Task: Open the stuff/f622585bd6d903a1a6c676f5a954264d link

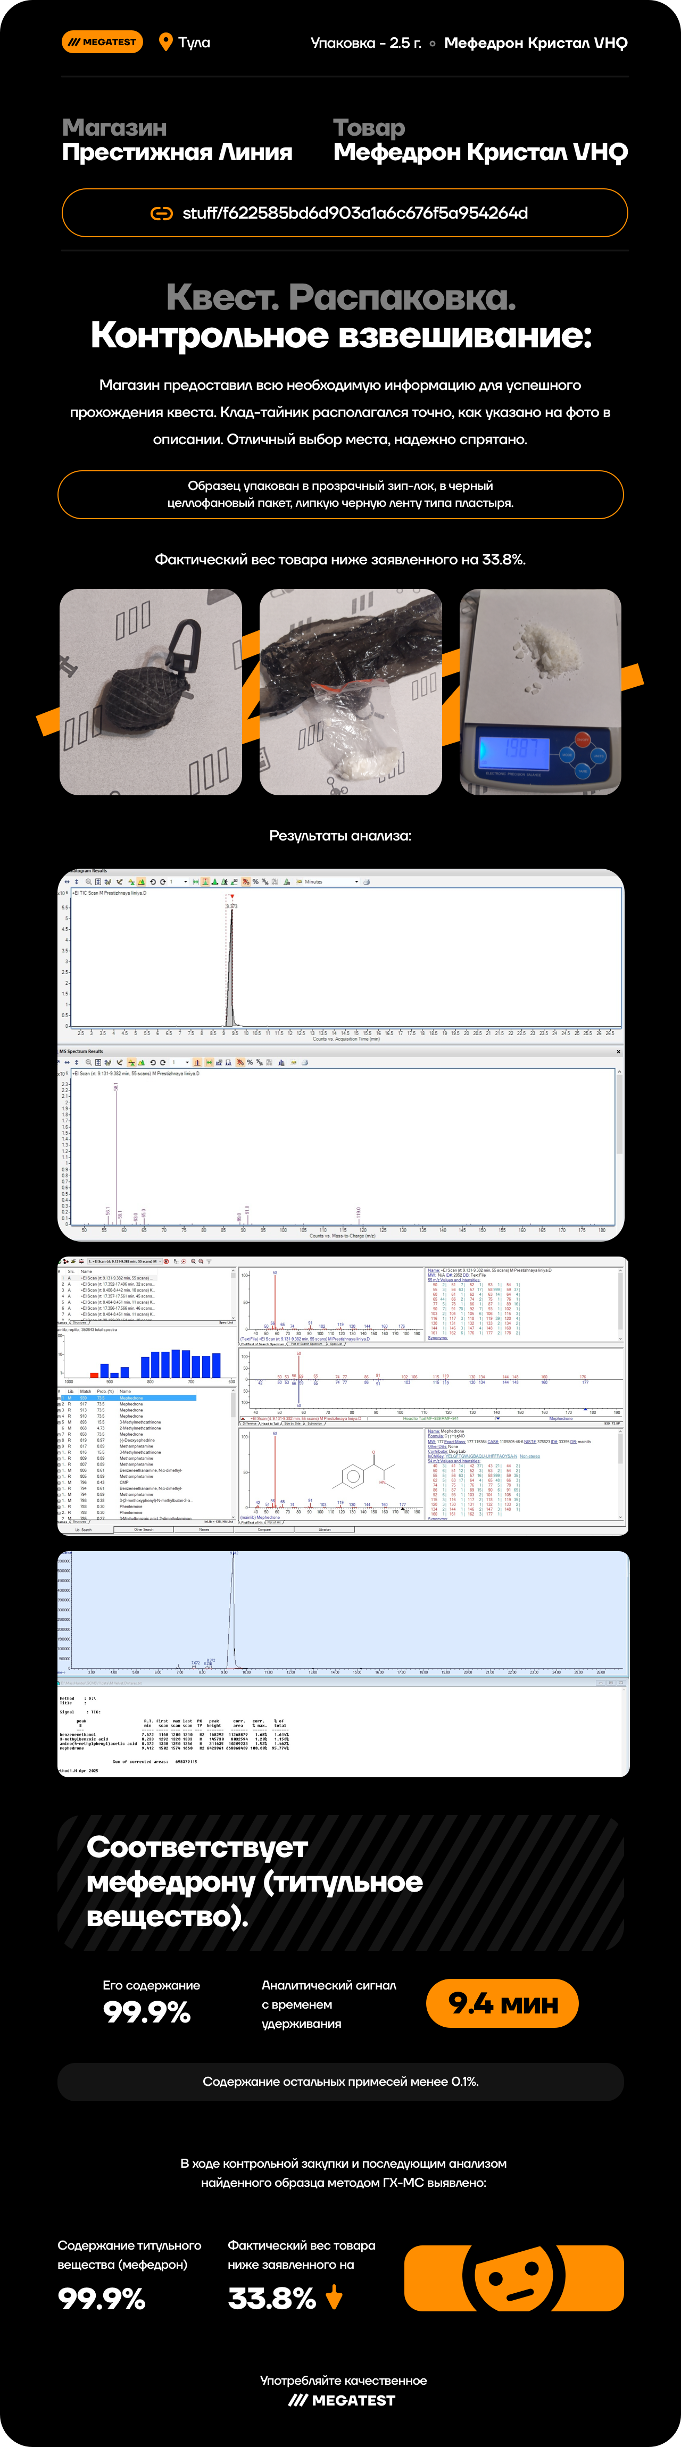Action: (x=354, y=214)
